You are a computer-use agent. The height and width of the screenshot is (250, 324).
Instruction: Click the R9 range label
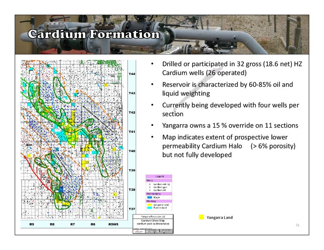point(31,224)
